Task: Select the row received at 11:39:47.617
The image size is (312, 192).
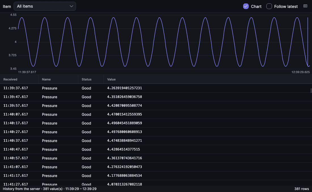Action: 156,97
